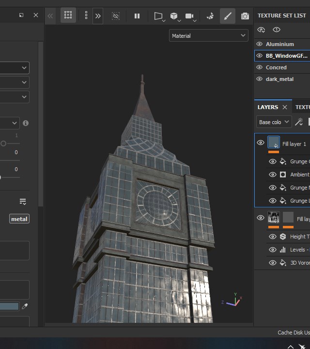310x349 pixels.
Task: Select Fill layer 1 name
Action: coord(294,144)
